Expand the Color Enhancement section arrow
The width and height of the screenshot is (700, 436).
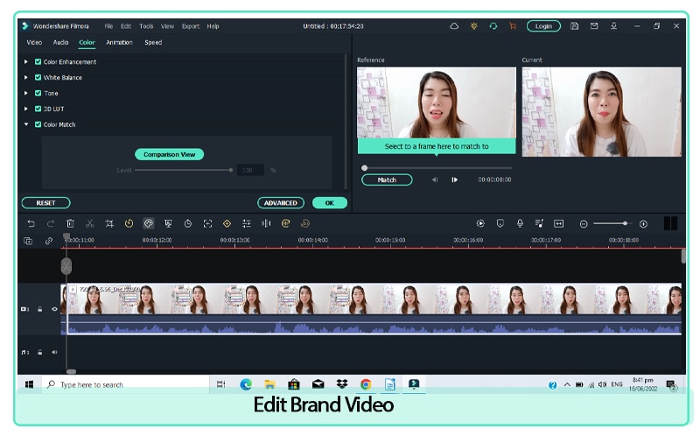(26, 62)
